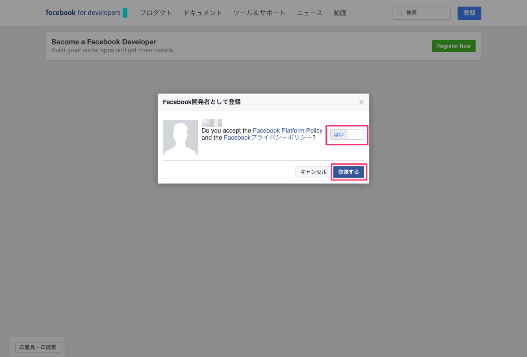This screenshot has width=527, height=357.
Task: Click the magnifier icon in search box
Action: 400,13
